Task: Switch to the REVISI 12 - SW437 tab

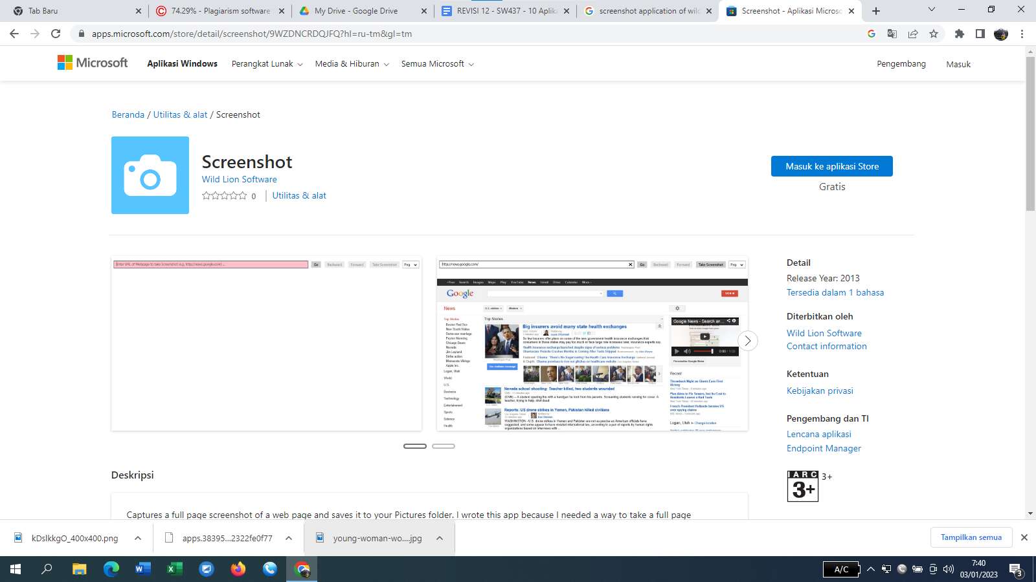Action: coord(504,11)
